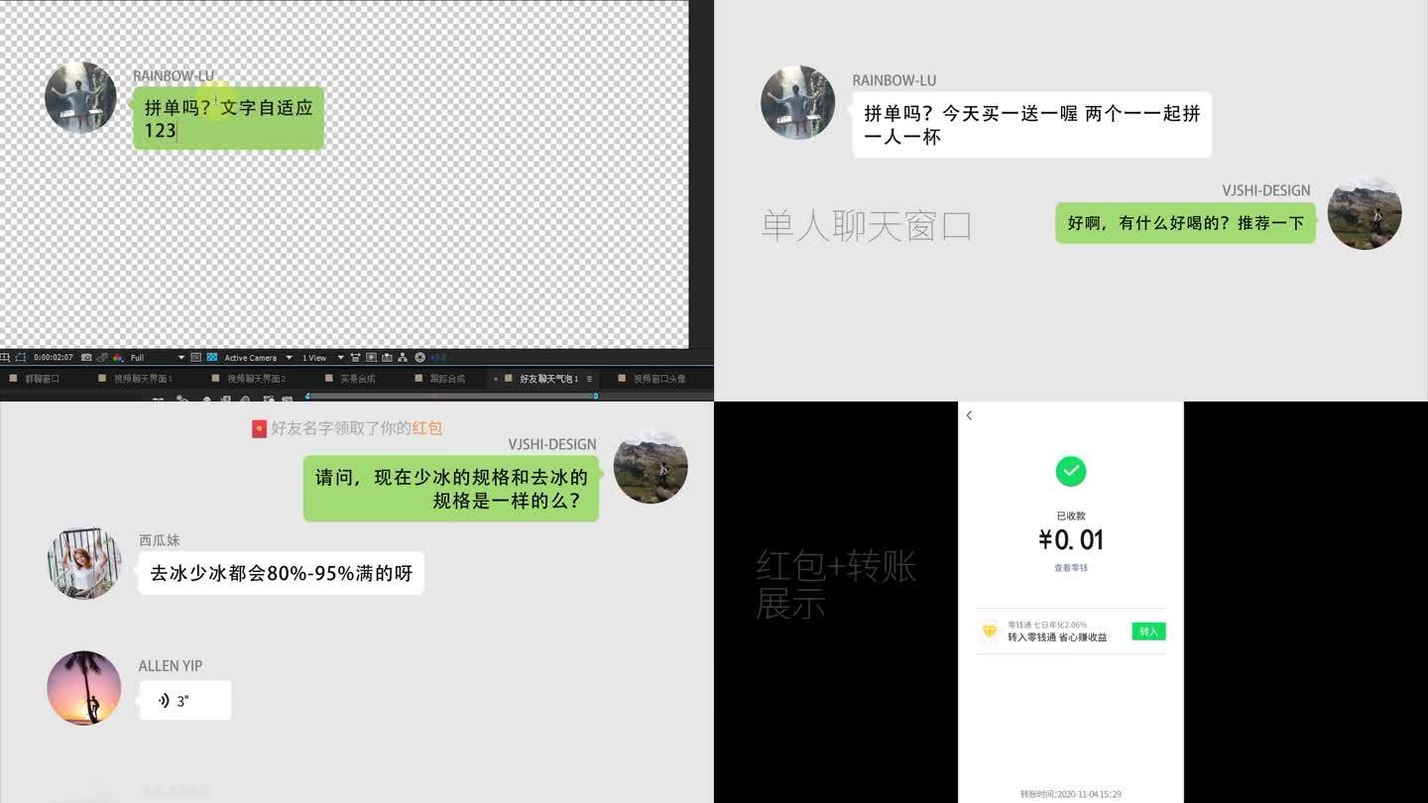This screenshot has width=1428, height=803.
Task: Click the 转入零钱通 省心赚收益 text
Action: click(x=1057, y=637)
